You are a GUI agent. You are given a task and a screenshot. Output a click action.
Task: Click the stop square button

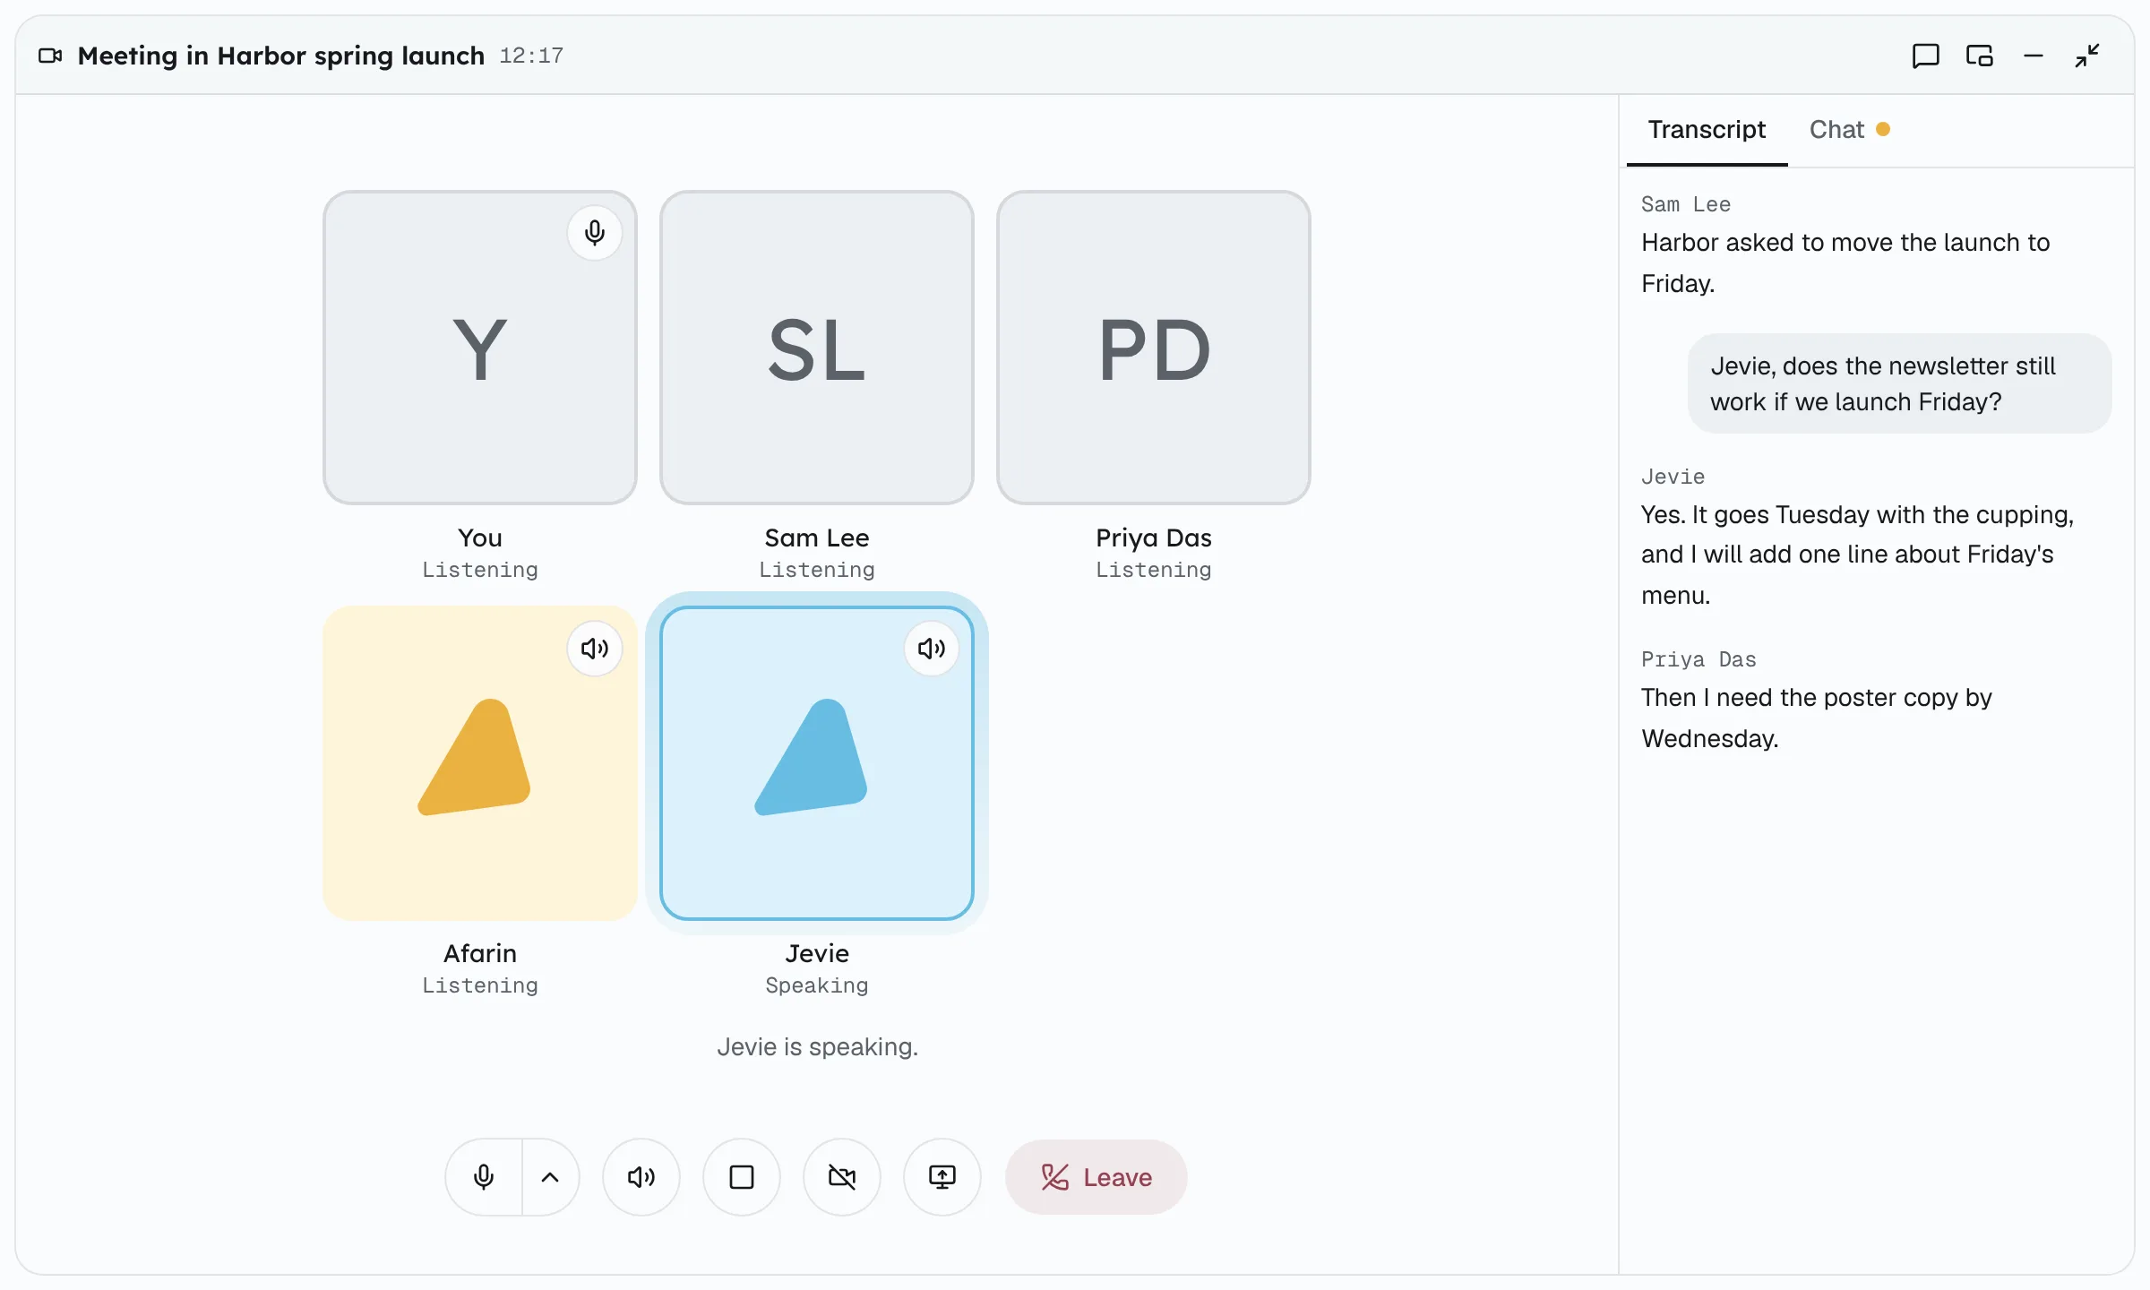pos(742,1176)
